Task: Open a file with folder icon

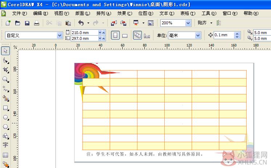Action: (17, 23)
